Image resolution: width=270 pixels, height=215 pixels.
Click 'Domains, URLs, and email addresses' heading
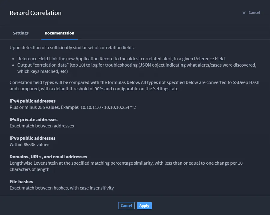point(48,157)
